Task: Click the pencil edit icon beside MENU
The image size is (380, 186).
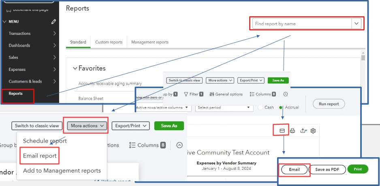Action: 54,21
